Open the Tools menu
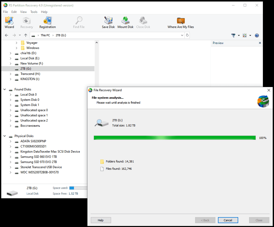The height and width of the screenshot is (227, 274). 34,12
